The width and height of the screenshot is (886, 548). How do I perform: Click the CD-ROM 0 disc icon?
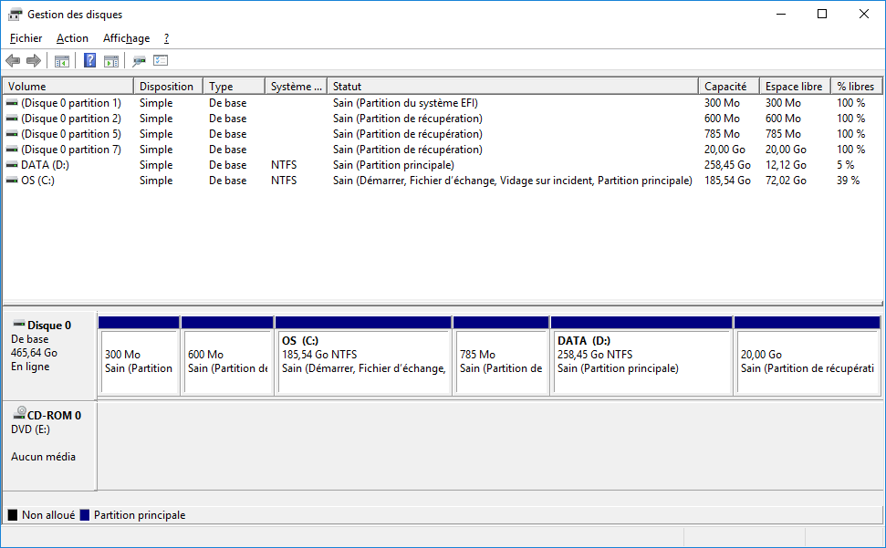click(x=20, y=412)
